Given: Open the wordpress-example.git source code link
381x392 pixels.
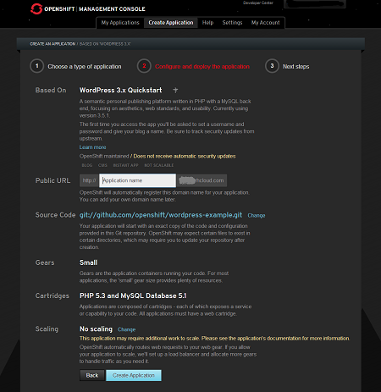Looking at the screenshot, I should [x=161, y=215].
